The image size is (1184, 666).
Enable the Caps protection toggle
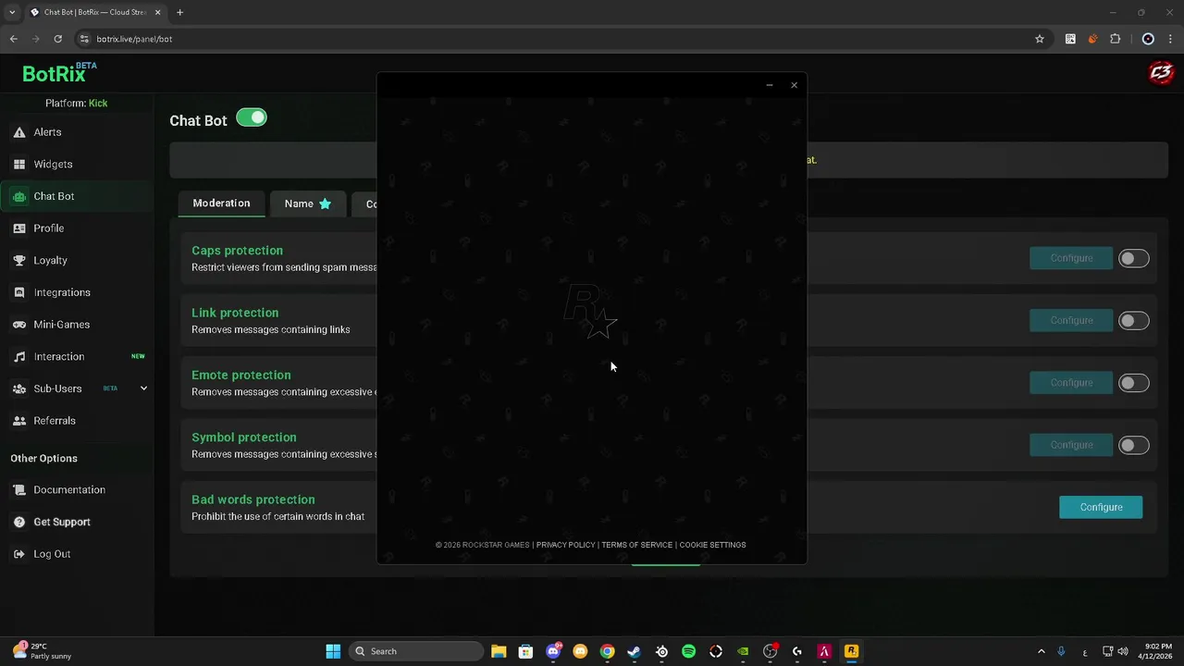pyautogui.click(x=1133, y=258)
